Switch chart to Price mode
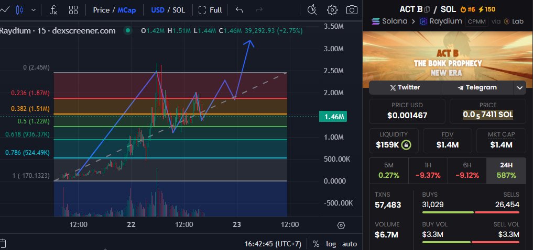This screenshot has width=533, height=250. tap(101, 10)
